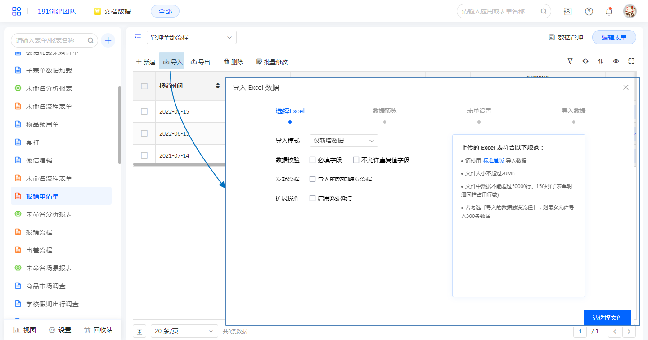Viewport: 648px width, 340px height.
Task: Click the sort arrows icon in toolbar
Action: click(x=601, y=61)
